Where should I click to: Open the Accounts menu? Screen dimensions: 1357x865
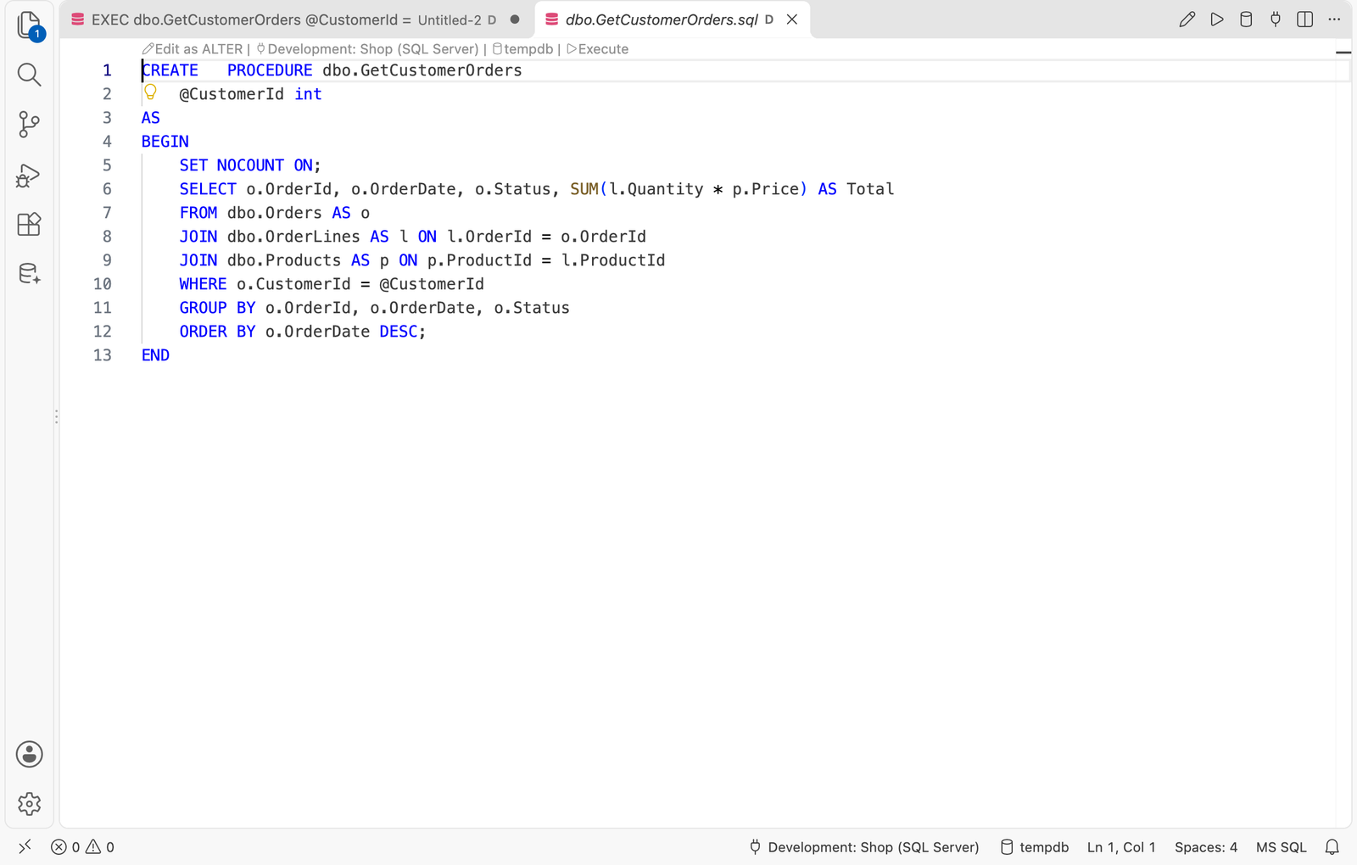(30, 754)
